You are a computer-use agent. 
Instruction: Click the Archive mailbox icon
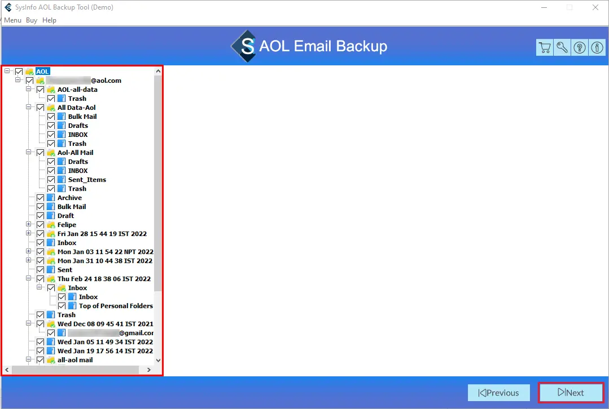[x=51, y=198]
